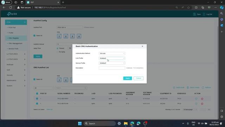Focus the Autofind Port input field

pos(70,28)
